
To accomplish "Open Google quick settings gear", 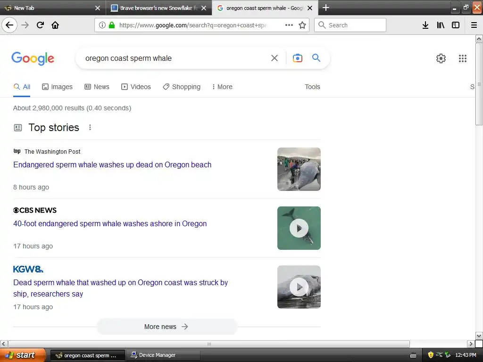I will click(441, 58).
